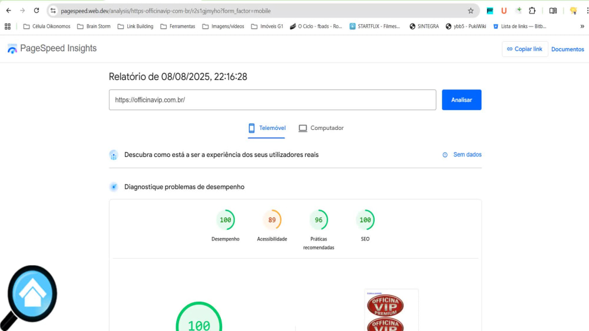
Task: Open the STARTFLIX - Filmes bookmark
Action: 375,26
